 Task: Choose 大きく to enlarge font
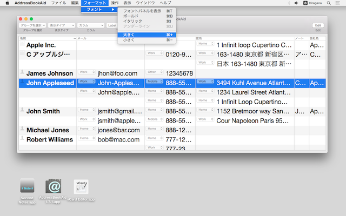147,35
